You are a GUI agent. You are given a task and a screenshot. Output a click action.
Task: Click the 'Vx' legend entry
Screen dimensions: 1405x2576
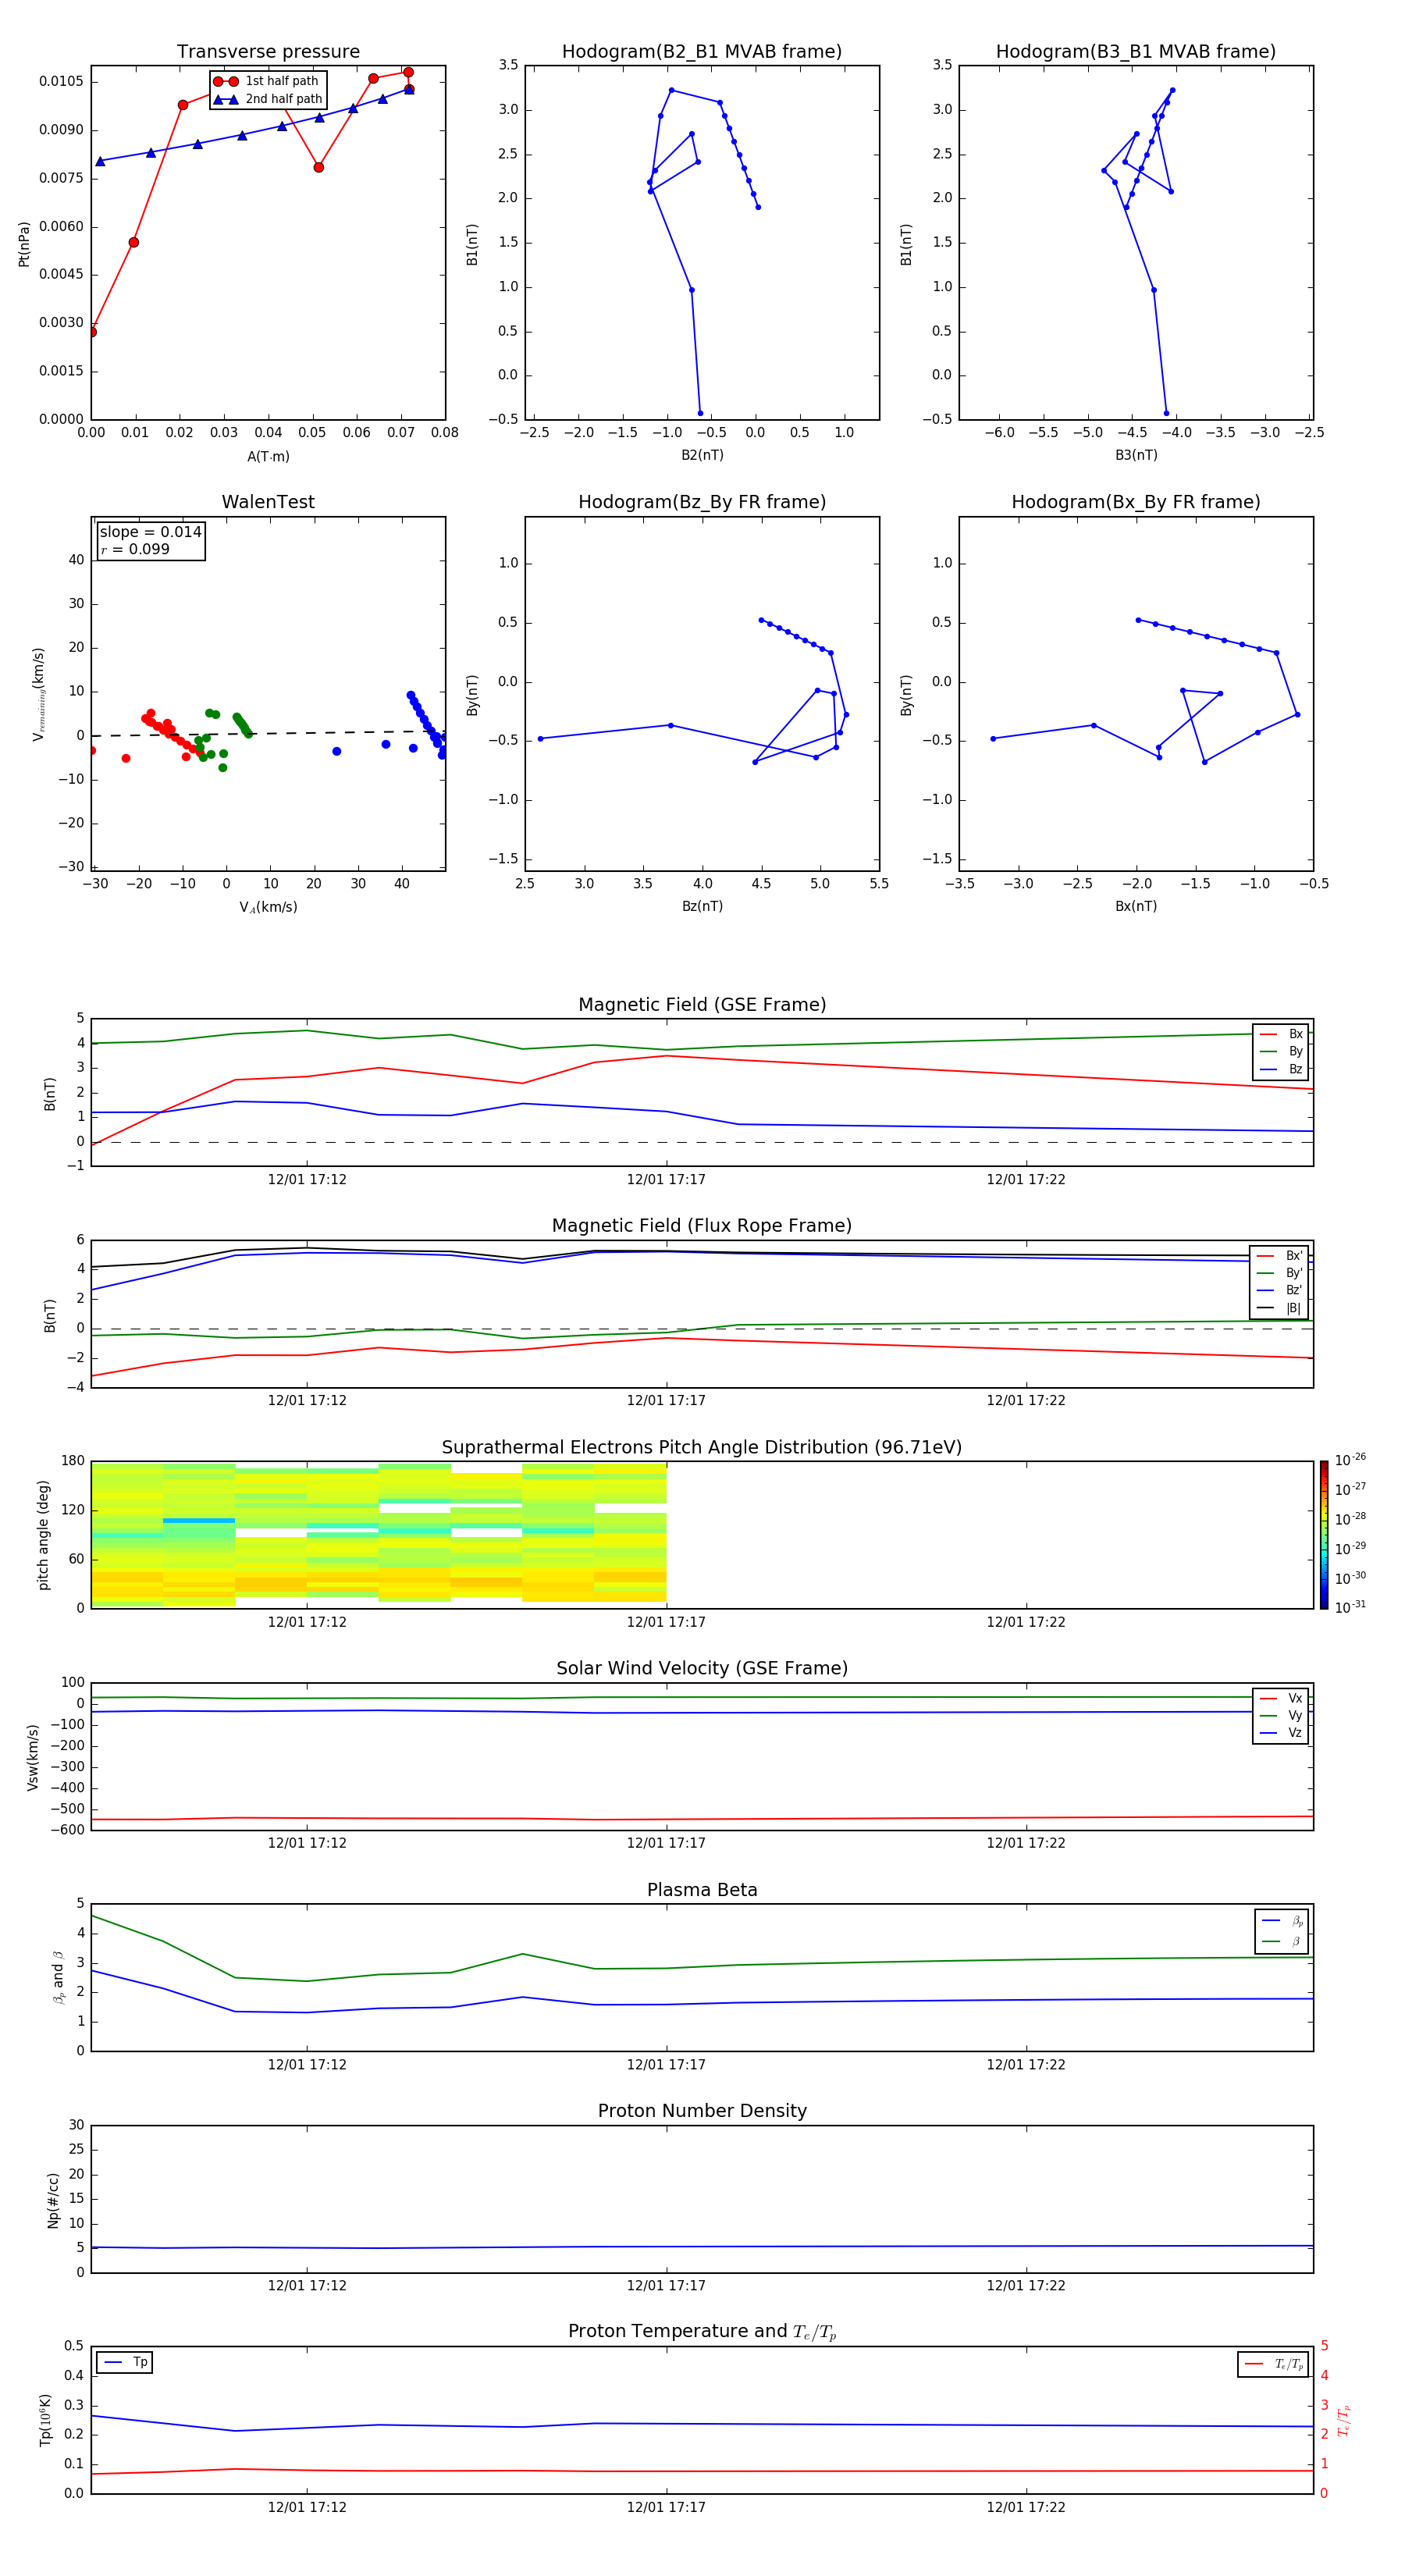coord(1282,1698)
